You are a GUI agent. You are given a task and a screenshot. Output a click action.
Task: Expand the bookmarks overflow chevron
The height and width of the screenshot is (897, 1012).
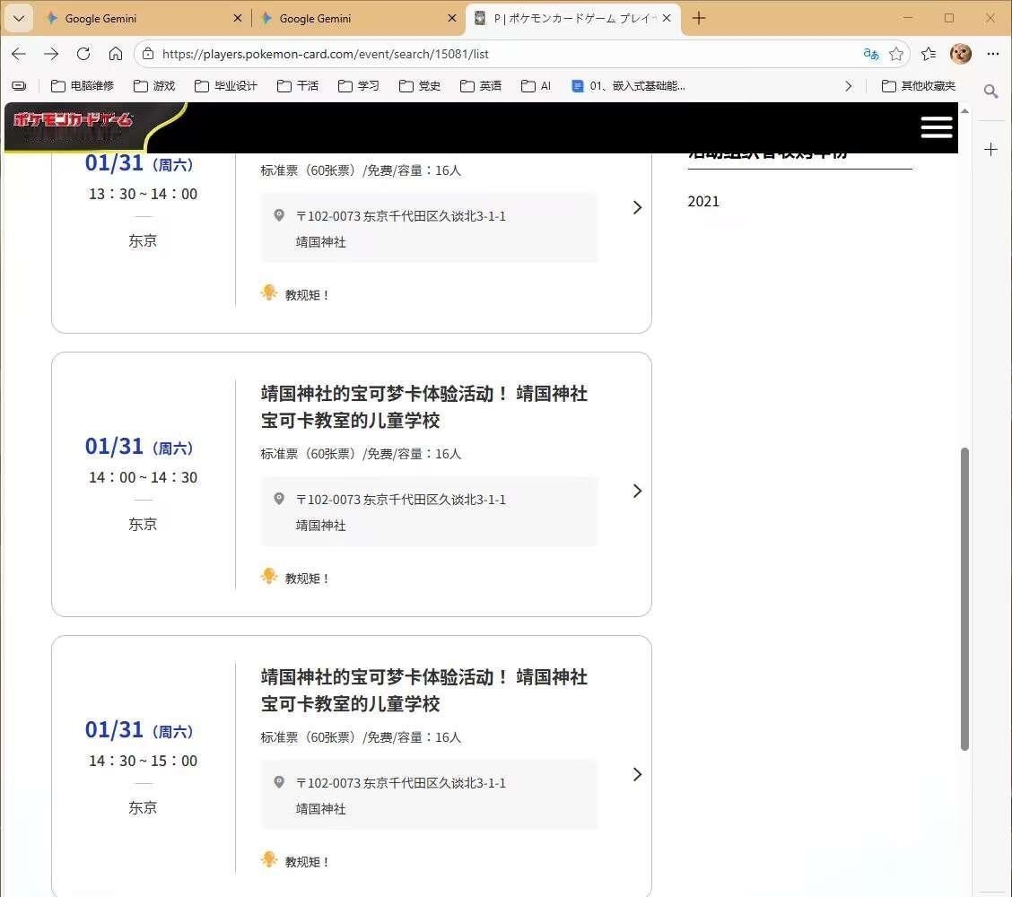pyautogui.click(x=848, y=86)
